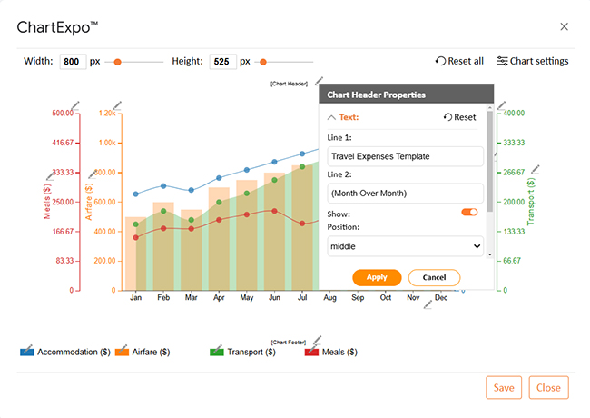This screenshot has height=418, width=590.
Task: Click pencil icon next to Meals ($) axis label
Action: coord(51,176)
